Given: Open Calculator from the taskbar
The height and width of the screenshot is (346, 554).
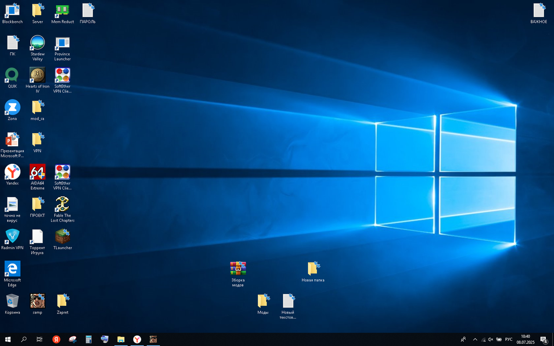Looking at the screenshot, I should [x=89, y=340].
